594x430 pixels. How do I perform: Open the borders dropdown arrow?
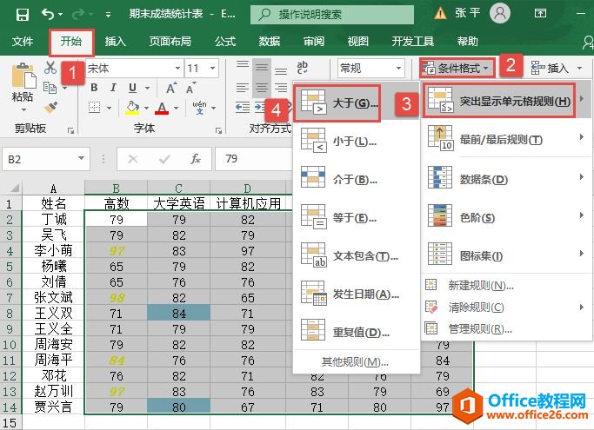(109, 109)
